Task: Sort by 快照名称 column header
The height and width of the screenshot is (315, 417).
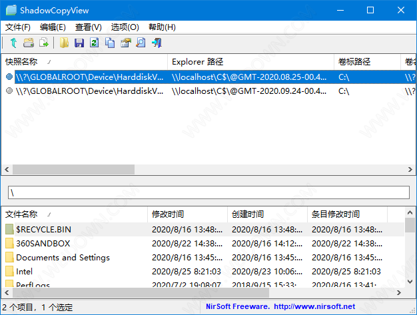Action: [85, 62]
